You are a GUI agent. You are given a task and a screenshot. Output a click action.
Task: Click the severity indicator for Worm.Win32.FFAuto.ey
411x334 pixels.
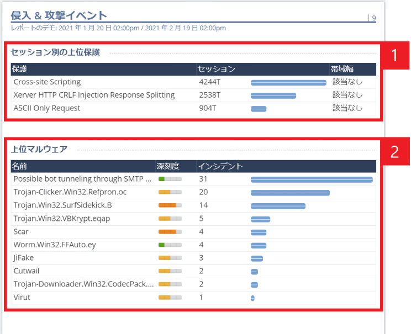click(170, 245)
